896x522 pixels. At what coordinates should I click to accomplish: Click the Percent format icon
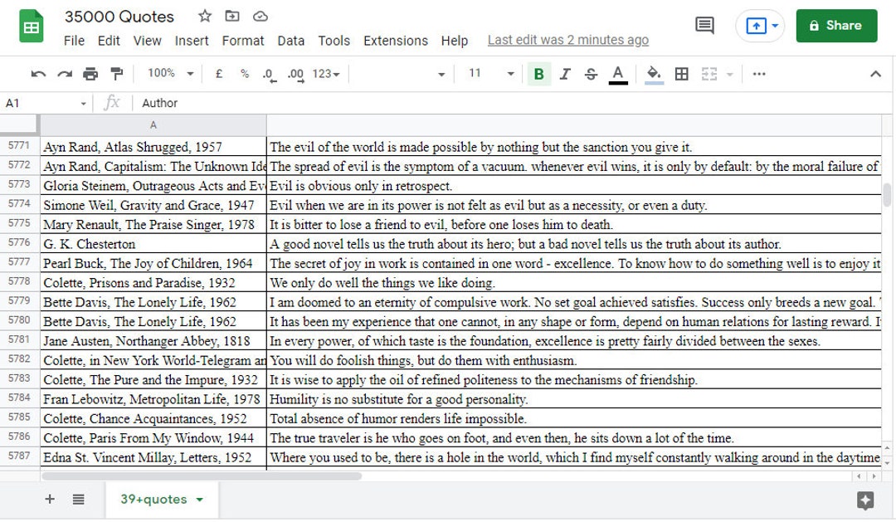(x=243, y=73)
